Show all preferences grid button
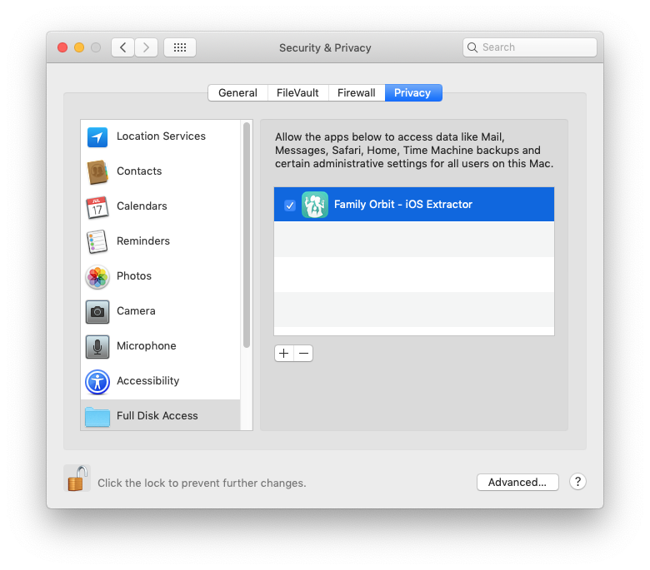650x570 pixels. coord(179,47)
